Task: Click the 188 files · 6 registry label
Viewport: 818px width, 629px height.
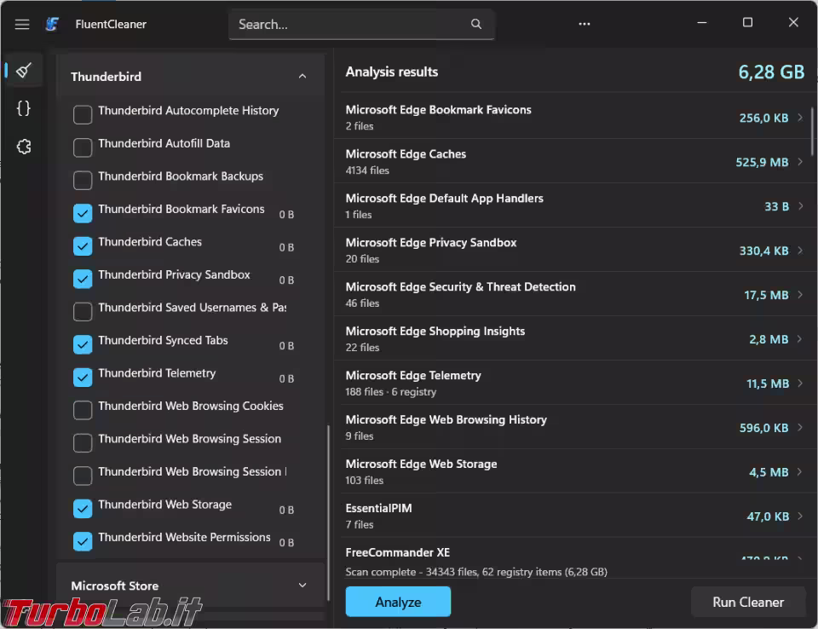Action: pos(391,391)
